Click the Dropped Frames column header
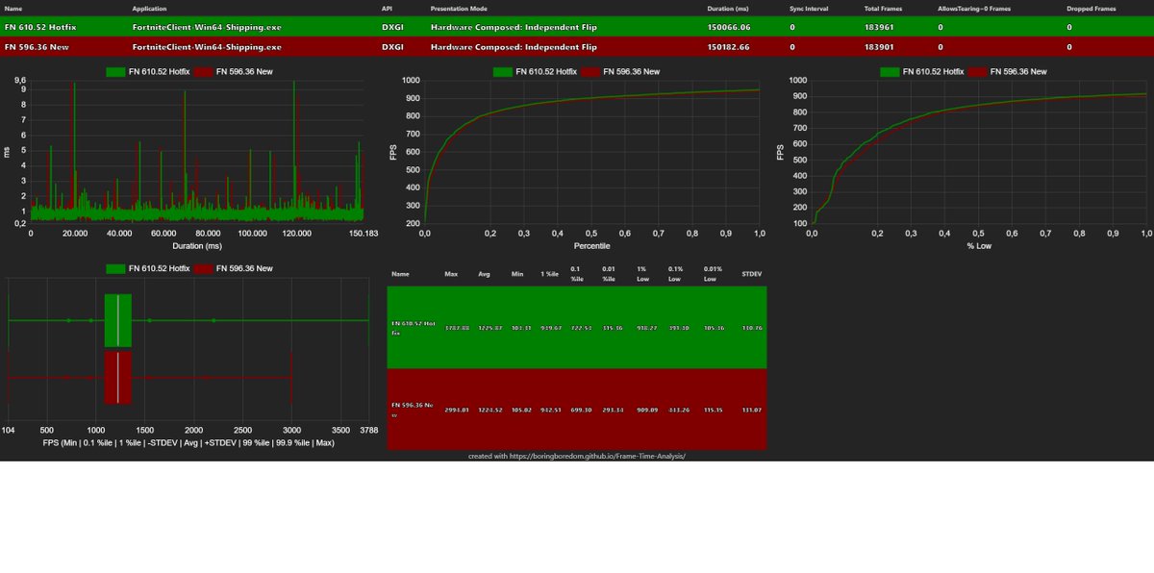Screen dimensions: 1154x573 1091,8
